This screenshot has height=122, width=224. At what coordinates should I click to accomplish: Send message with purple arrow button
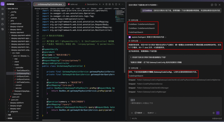pyautogui.click(x=218, y=113)
